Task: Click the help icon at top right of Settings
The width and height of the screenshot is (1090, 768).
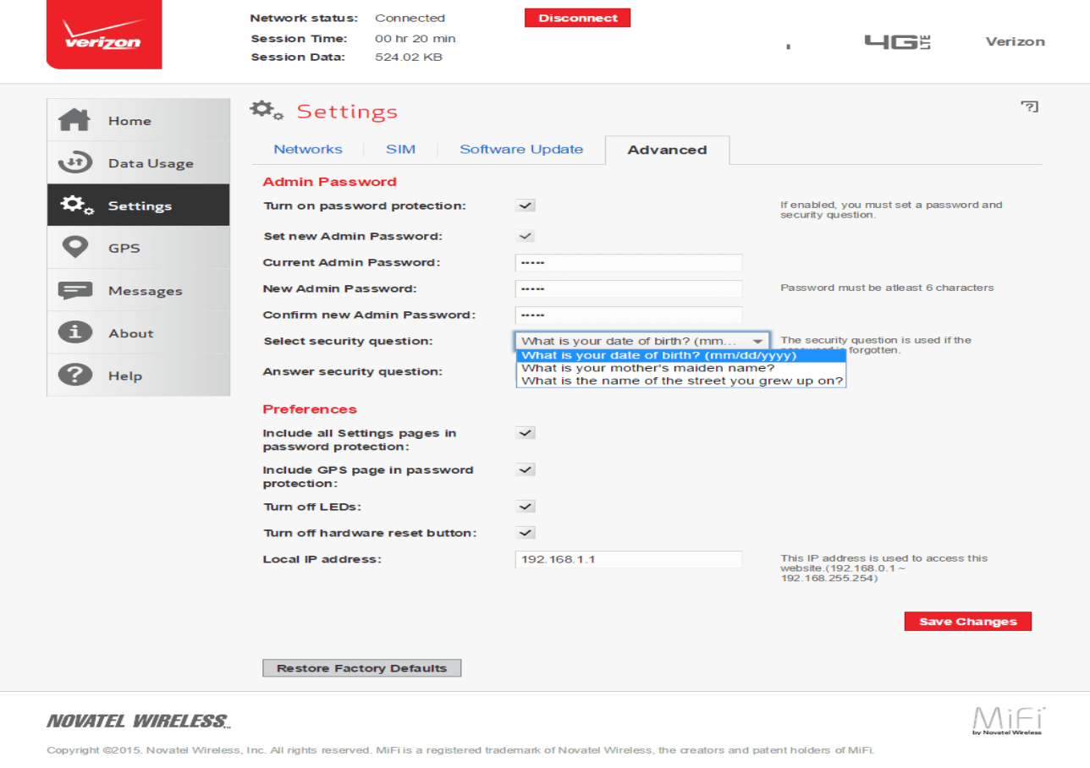Action: [1029, 107]
